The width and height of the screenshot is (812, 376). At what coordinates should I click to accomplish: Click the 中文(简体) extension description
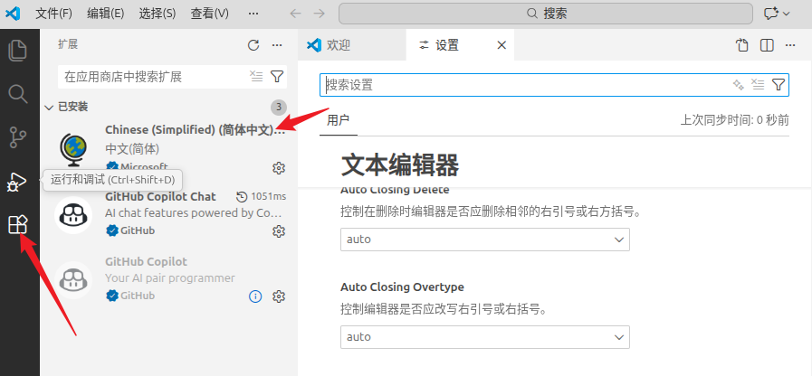[x=132, y=149]
